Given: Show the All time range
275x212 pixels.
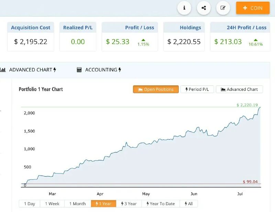Looking at the screenshot, I should [189, 204].
